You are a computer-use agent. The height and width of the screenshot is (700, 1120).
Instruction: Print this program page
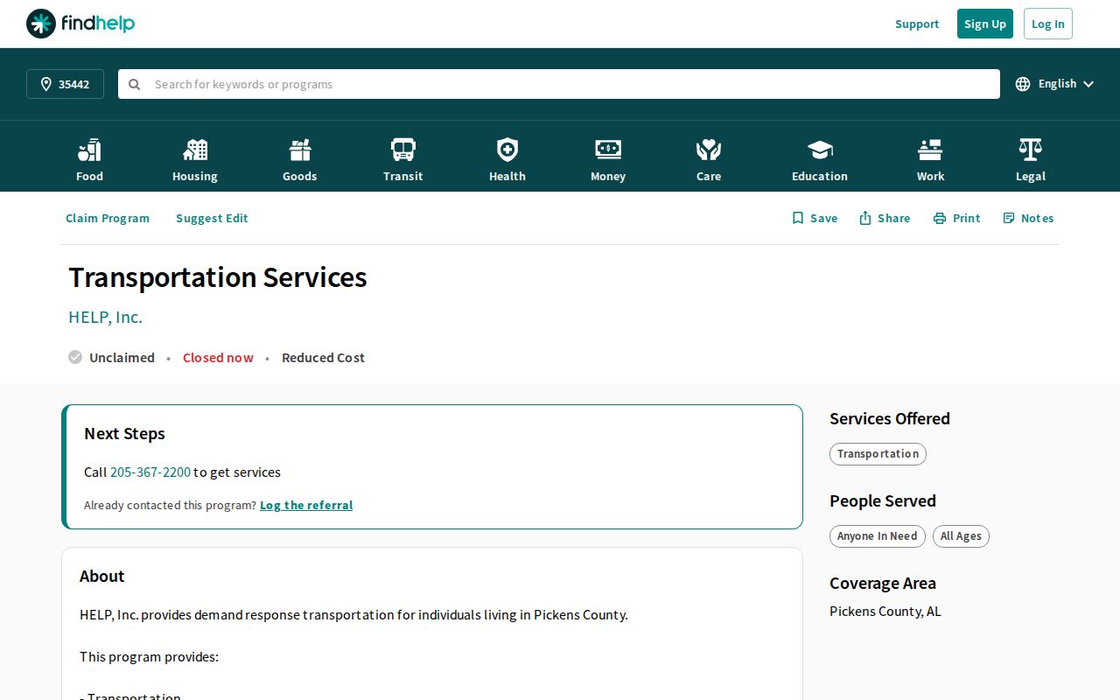(x=956, y=218)
